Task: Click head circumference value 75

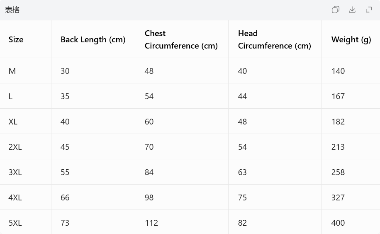Action: (242, 197)
